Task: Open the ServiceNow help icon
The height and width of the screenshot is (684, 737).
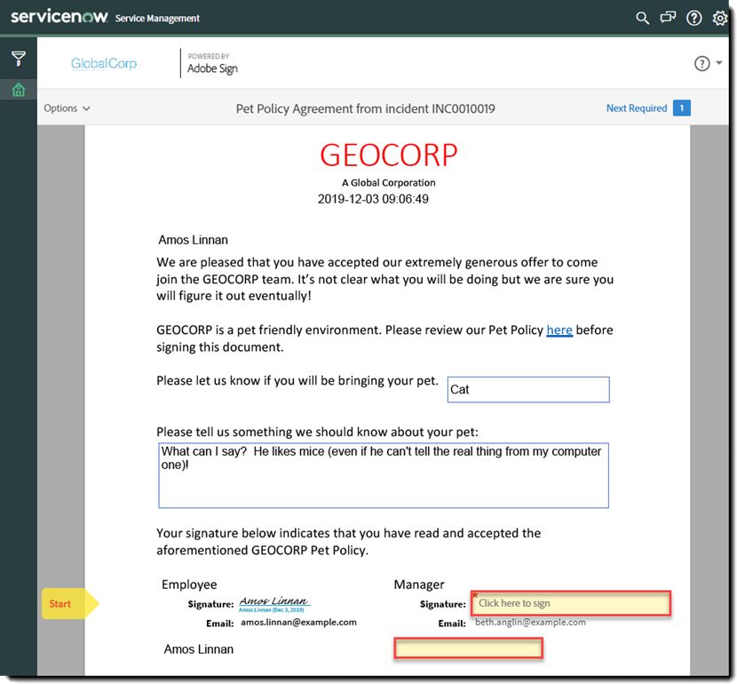Action: pyautogui.click(x=693, y=18)
